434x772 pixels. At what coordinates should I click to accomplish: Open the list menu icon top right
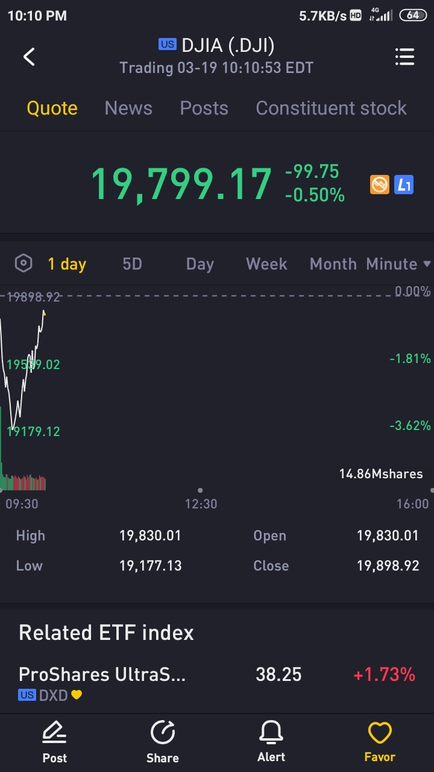[404, 57]
